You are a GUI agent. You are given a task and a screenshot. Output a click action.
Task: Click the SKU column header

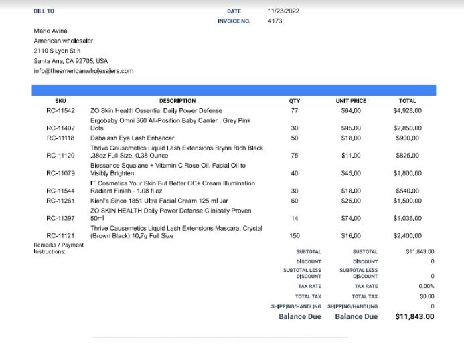[x=60, y=101]
